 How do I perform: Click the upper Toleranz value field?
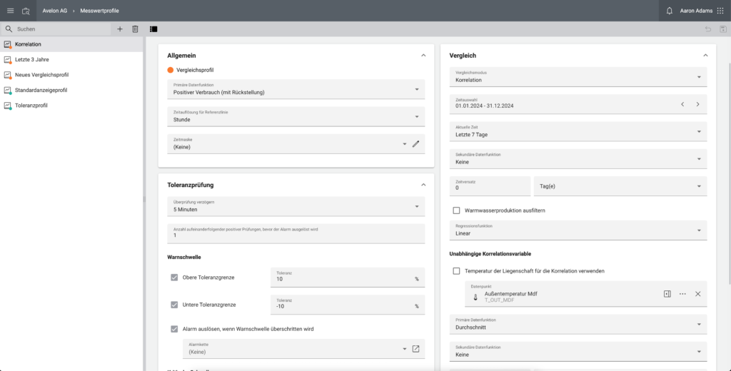(343, 279)
